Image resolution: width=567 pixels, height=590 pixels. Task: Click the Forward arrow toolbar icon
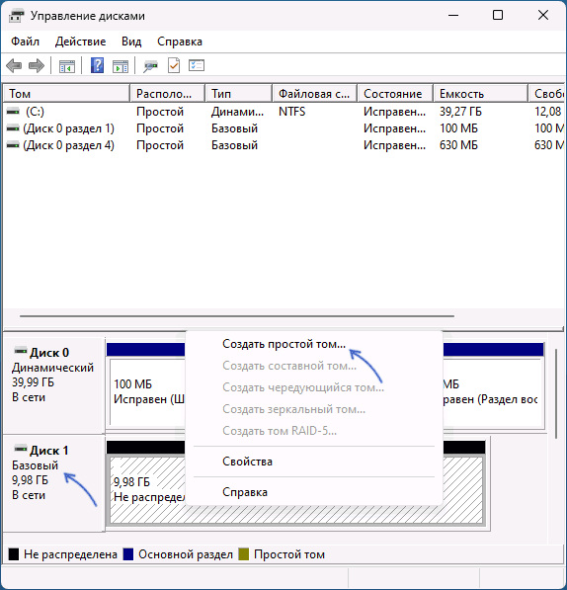pyautogui.click(x=37, y=66)
